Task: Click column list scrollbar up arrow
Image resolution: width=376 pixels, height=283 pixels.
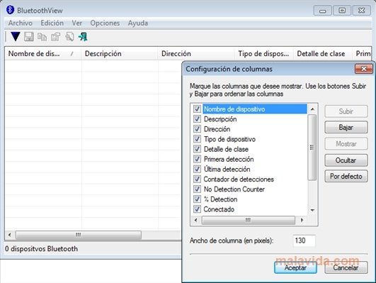Action: pyautogui.click(x=312, y=109)
